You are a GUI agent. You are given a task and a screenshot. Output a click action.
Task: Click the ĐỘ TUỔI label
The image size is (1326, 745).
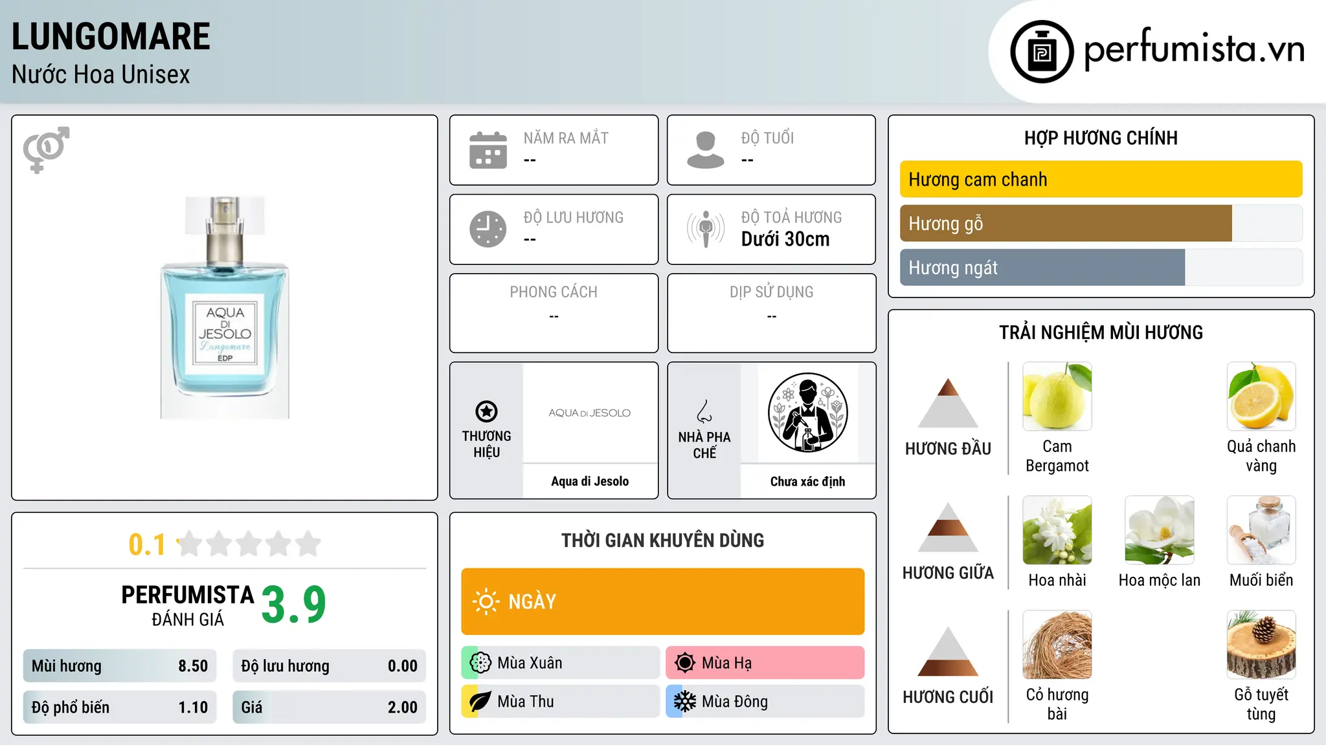point(767,138)
